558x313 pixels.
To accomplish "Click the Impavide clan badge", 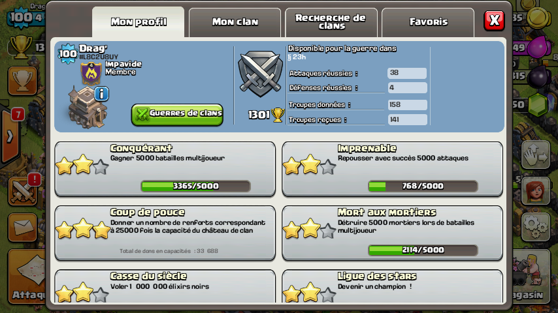I will (x=91, y=74).
